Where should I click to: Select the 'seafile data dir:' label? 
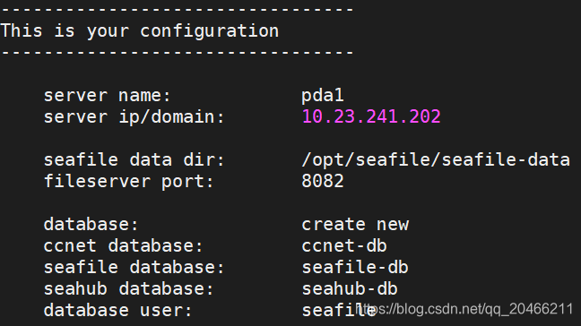(x=134, y=160)
